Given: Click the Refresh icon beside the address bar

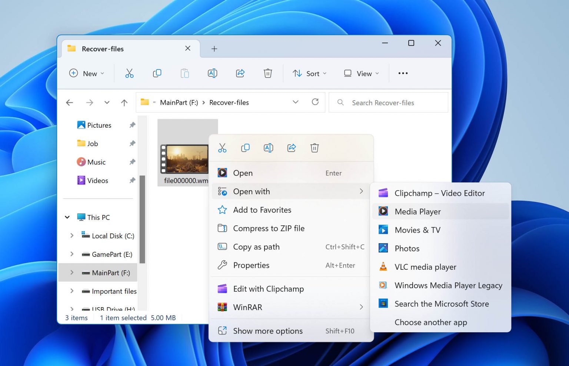Looking at the screenshot, I should [315, 102].
